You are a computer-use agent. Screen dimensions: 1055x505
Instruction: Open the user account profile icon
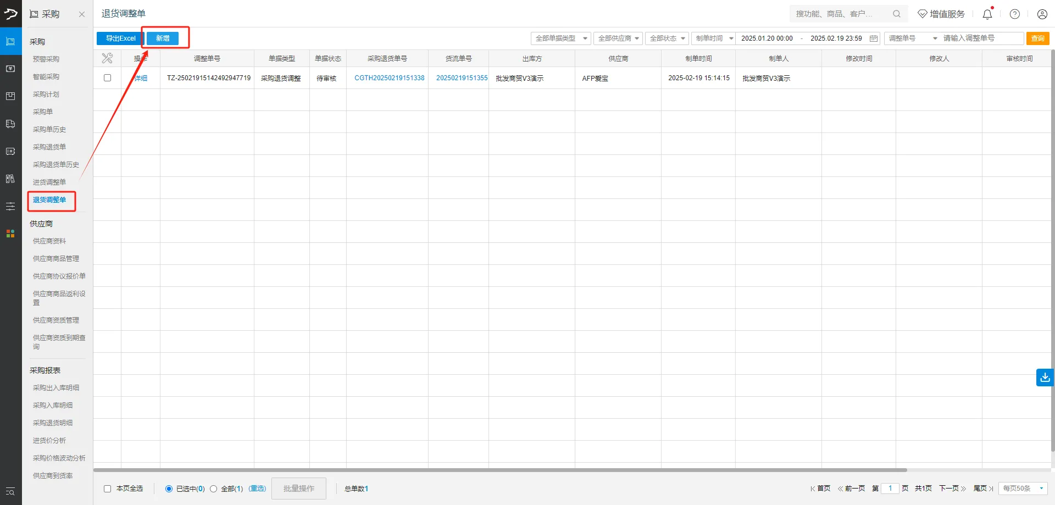1042,14
